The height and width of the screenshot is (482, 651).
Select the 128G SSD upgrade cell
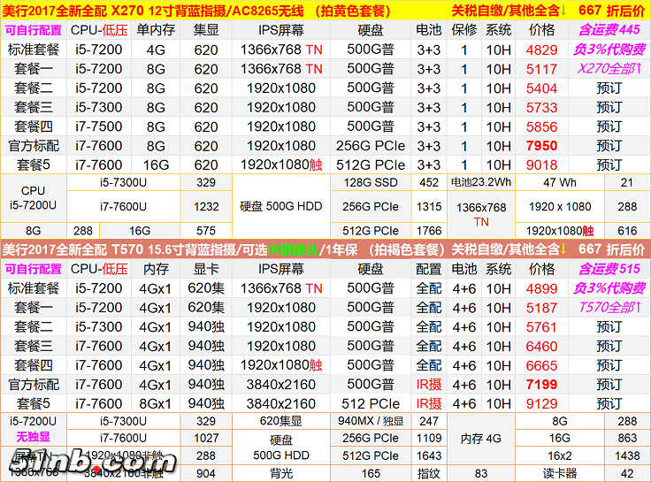coord(369,183)
